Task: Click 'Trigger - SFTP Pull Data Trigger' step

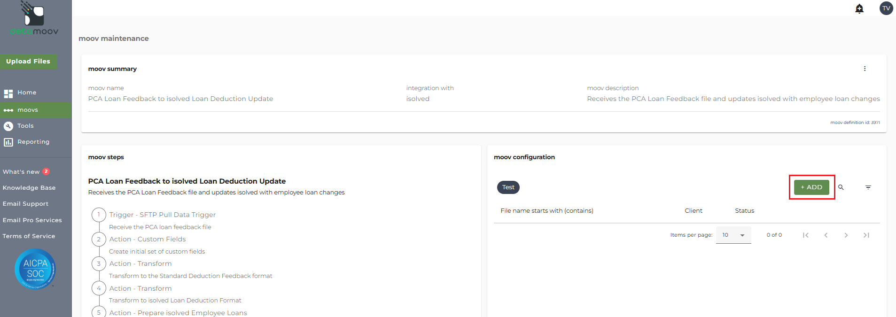Action: coord(163,215)
